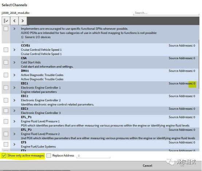202x171 pixels.
Task: Select the DM01 message name
Action: (25, 71)
